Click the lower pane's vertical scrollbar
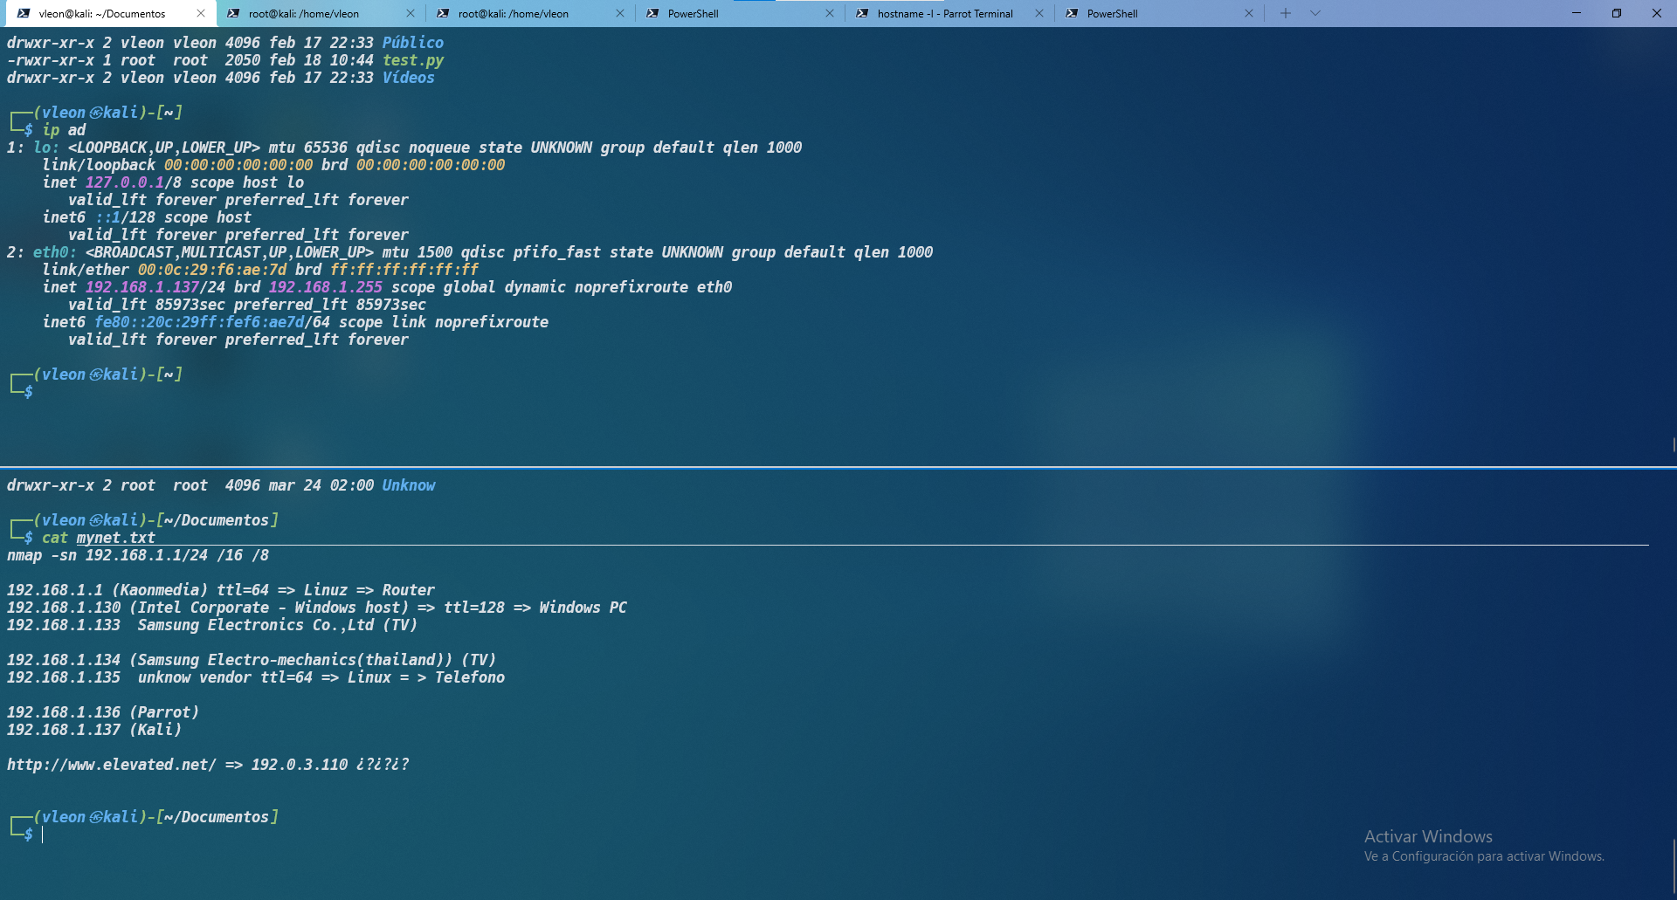1677x900 pixels. 1674,864
